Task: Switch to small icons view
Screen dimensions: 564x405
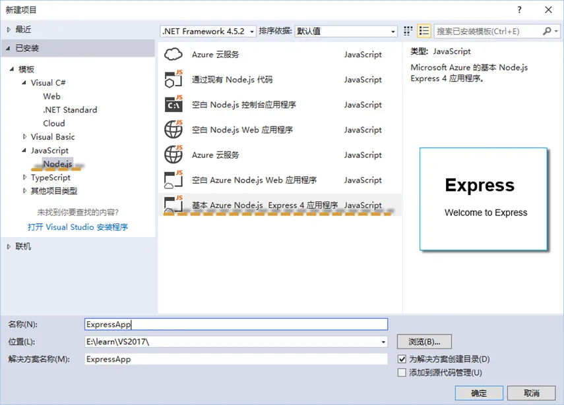Action: tap(408, 31)
